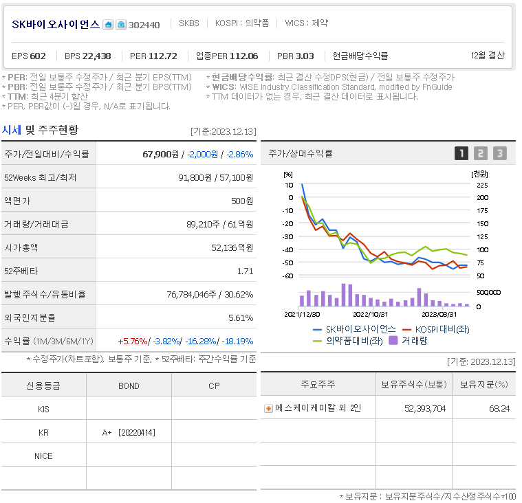Select the 1M return +5.76%
Viewport: 522px width, 503px height.
(x=133, y=342)
